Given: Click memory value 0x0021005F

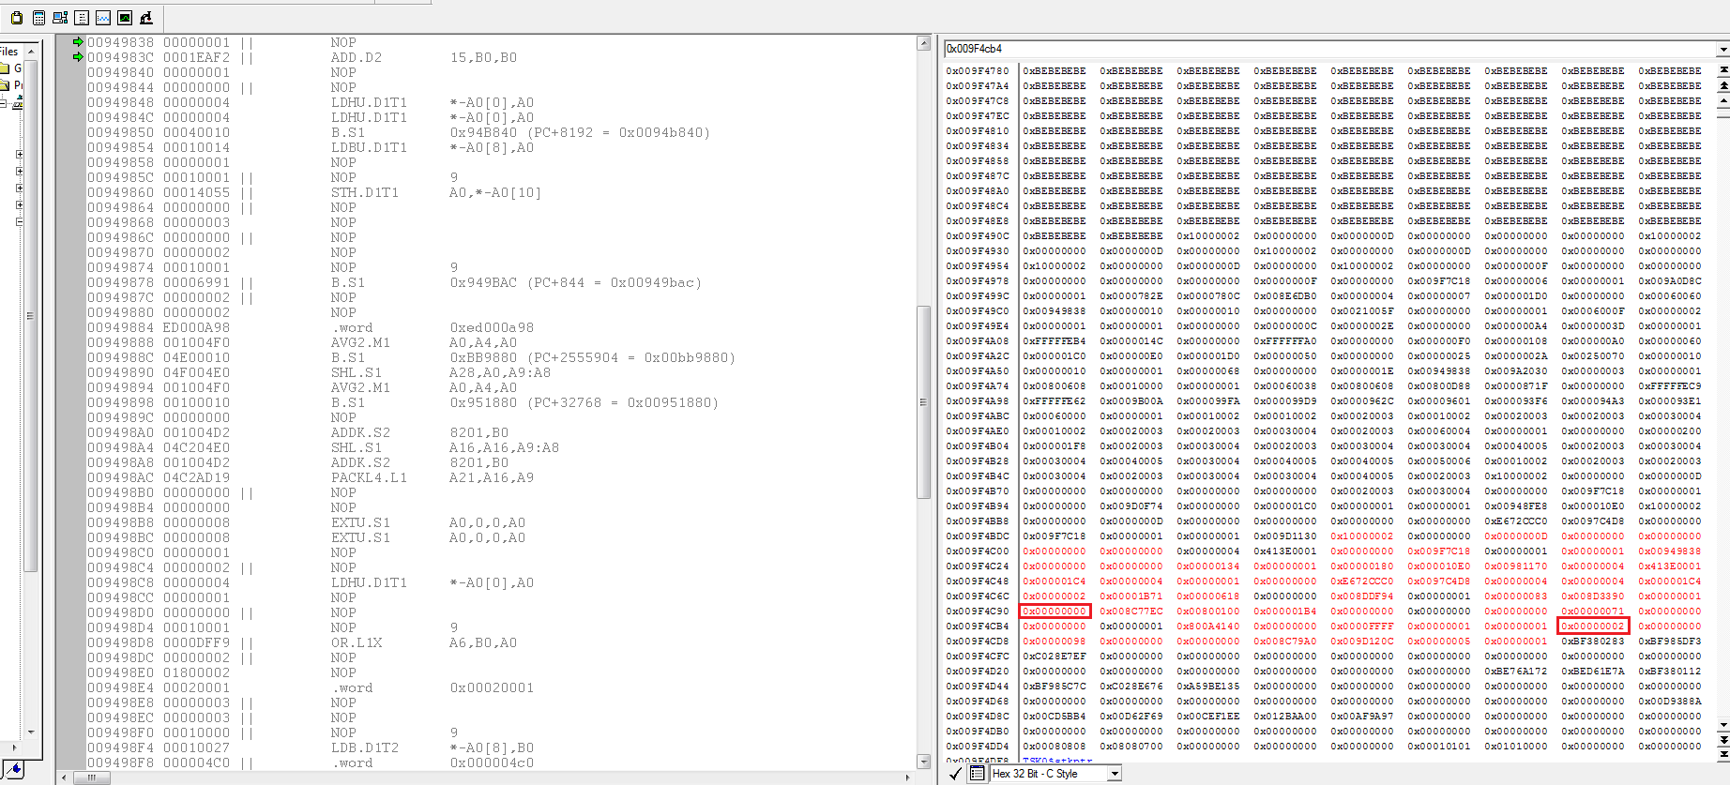Looking at the screenshot, I should click(1362, 310).
